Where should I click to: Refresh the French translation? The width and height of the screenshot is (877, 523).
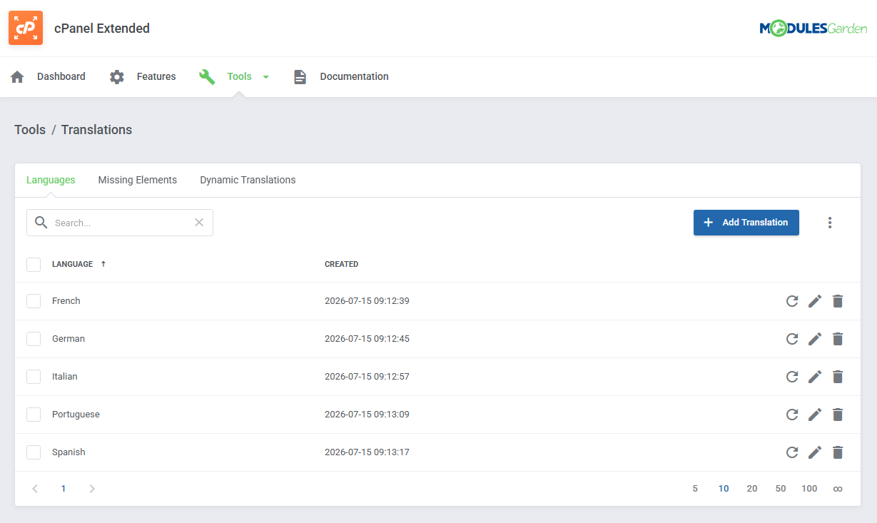[x=792, y=301]
